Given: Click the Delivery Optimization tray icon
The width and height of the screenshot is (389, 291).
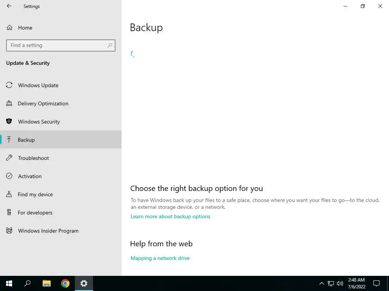Looking at the screenshot, I should point(9,103).
